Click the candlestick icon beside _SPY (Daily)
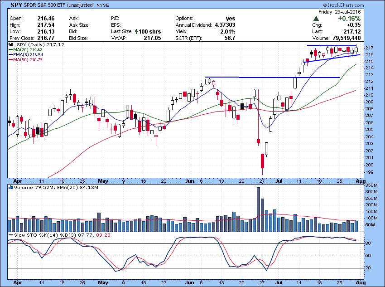 (x=10, y=45)
